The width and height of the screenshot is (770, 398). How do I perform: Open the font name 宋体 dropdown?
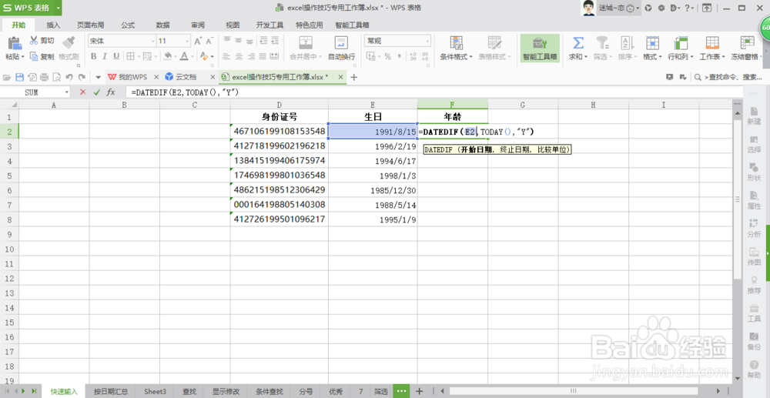point(152,42)
